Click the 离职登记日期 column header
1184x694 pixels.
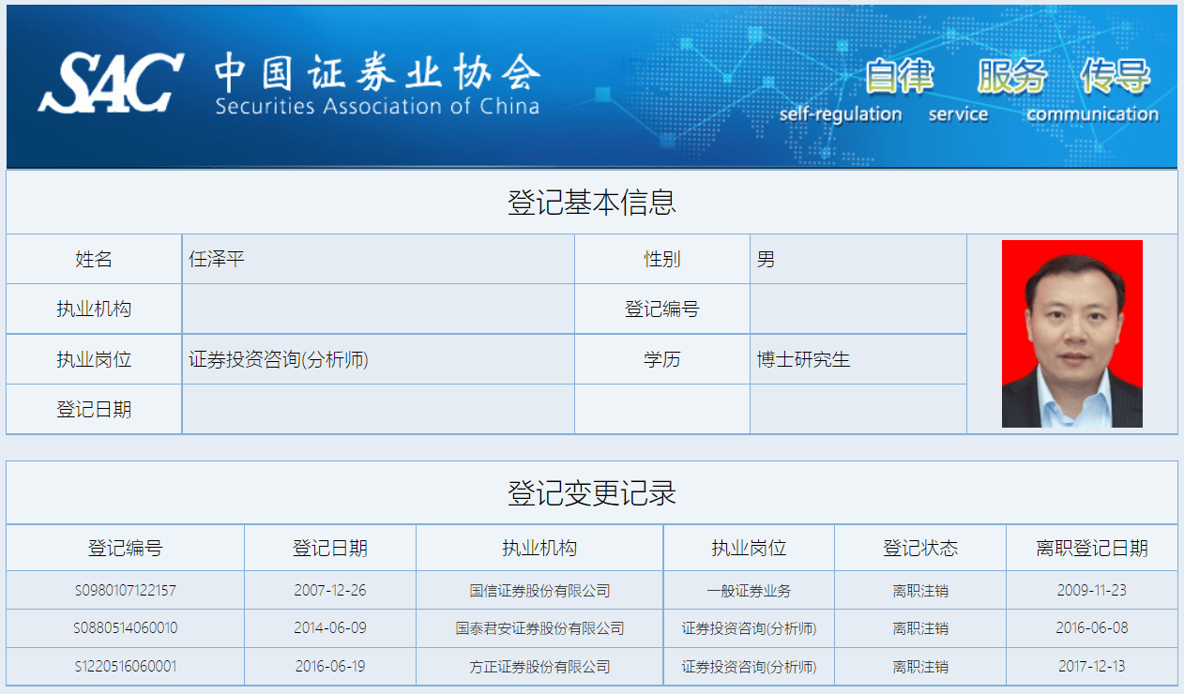pyautogui.click(x=1092, y=548)
